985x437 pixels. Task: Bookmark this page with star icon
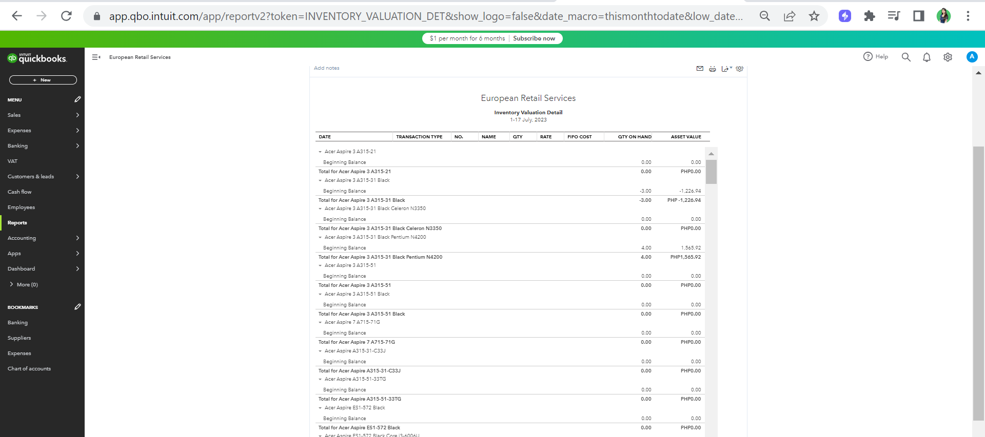pyautogui.click(x=814, y=16)
